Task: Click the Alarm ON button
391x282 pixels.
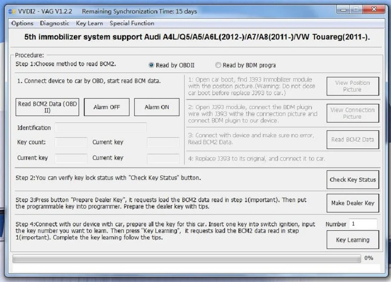Action: tap(156, 107)
